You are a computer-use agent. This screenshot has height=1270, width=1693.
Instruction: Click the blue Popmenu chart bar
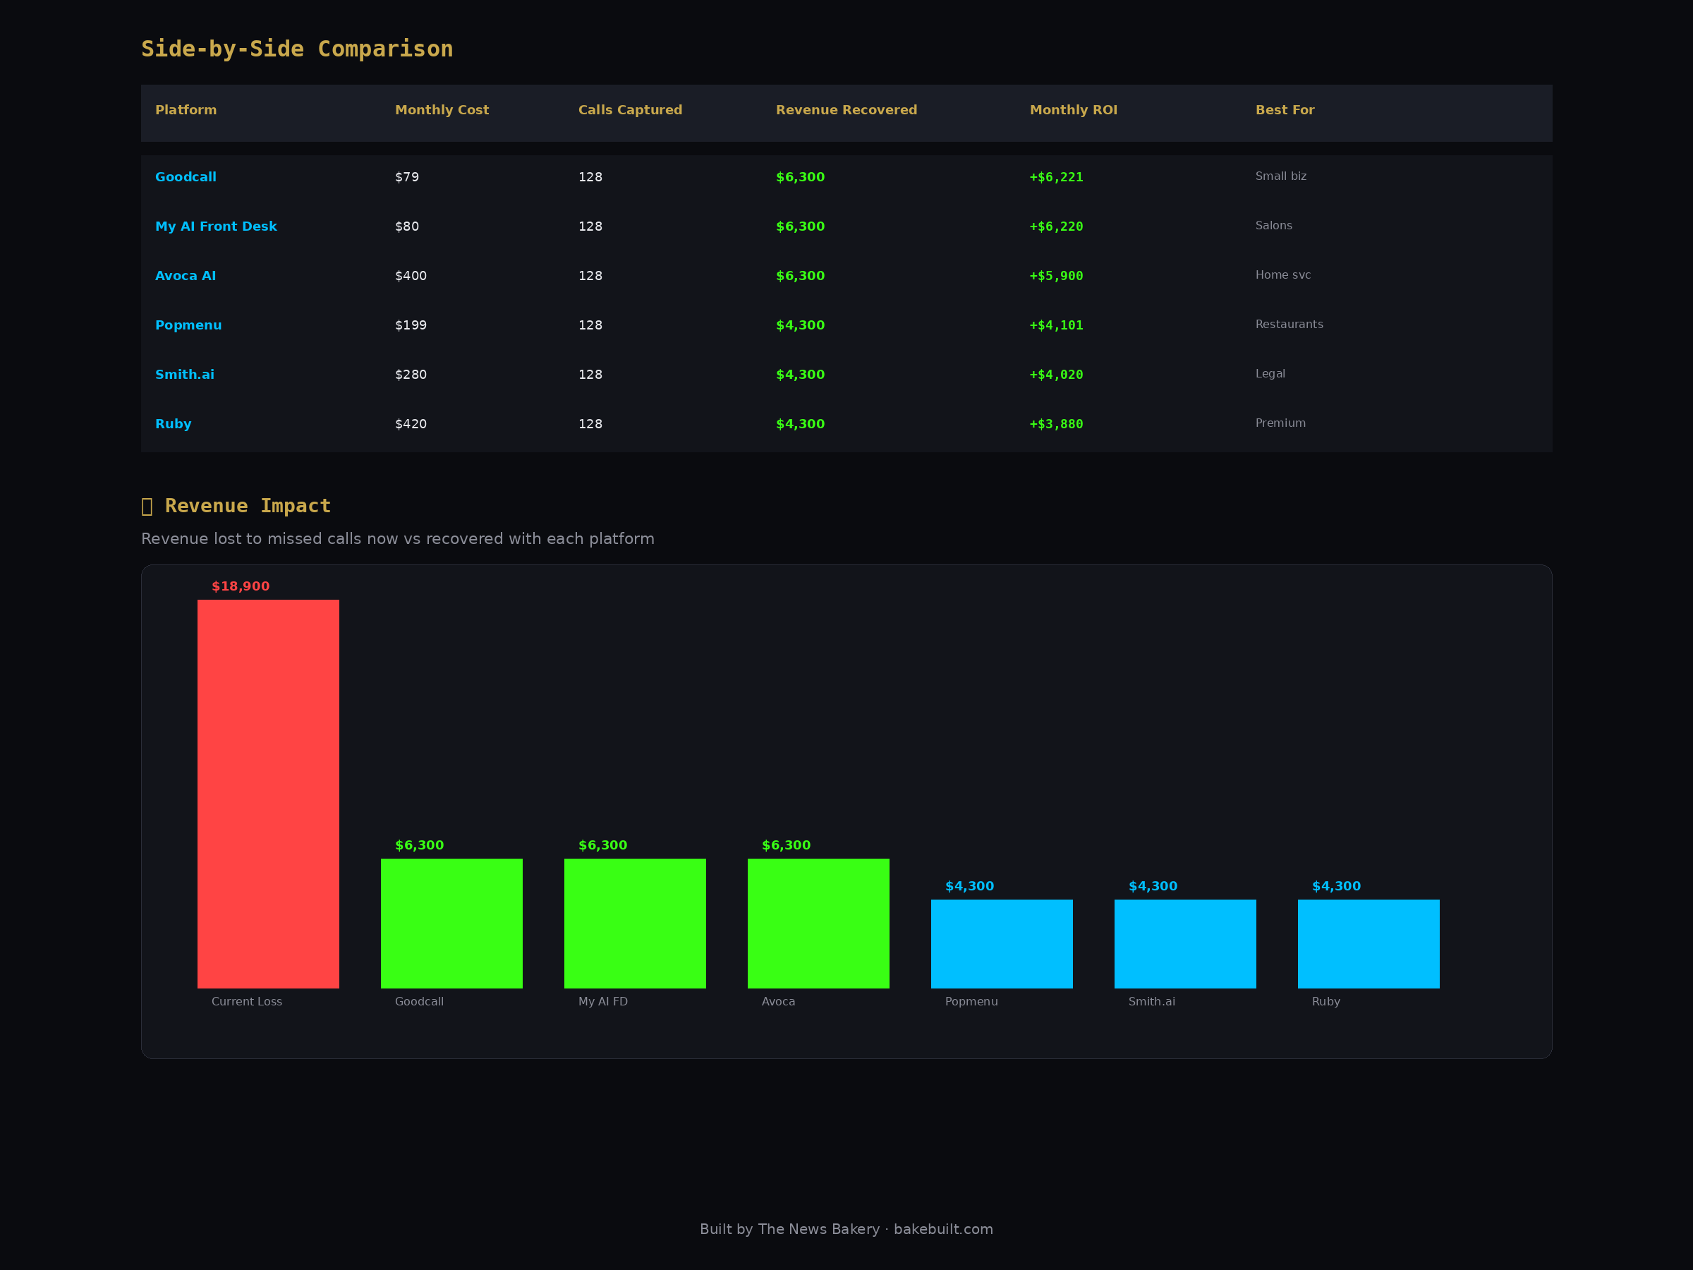point(1001,944)
